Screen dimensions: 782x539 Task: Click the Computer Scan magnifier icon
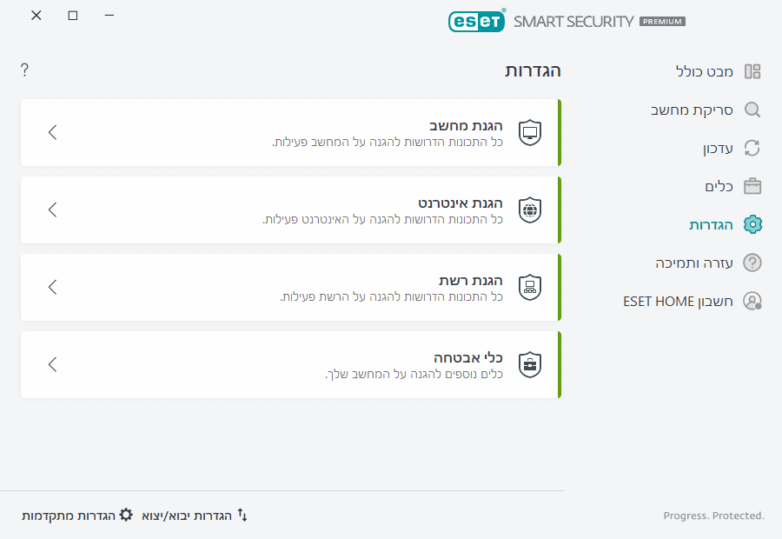[752, 110]
